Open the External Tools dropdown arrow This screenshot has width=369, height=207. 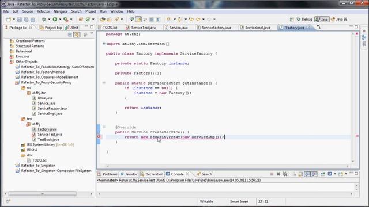pos(71,19)
